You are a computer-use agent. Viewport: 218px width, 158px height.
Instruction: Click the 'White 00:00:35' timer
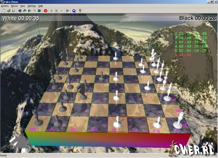click(21, 18)
